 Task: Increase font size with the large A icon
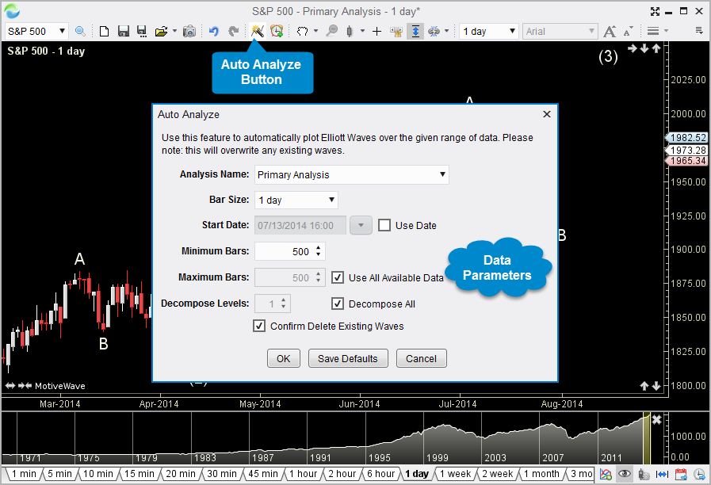[x=610, y=31]
